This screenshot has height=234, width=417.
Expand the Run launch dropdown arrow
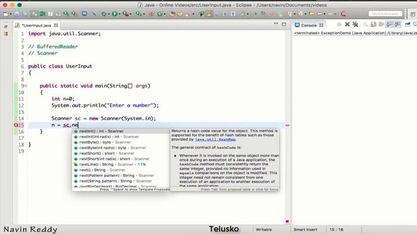(119, 14)
